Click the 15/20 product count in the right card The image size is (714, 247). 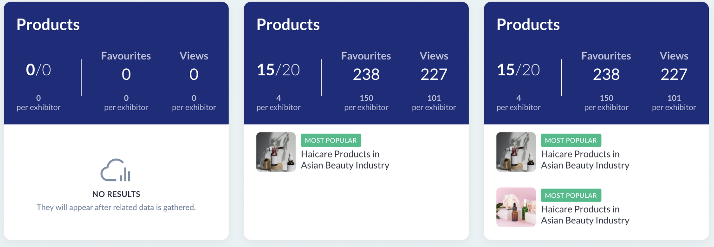tap(518, 70)
